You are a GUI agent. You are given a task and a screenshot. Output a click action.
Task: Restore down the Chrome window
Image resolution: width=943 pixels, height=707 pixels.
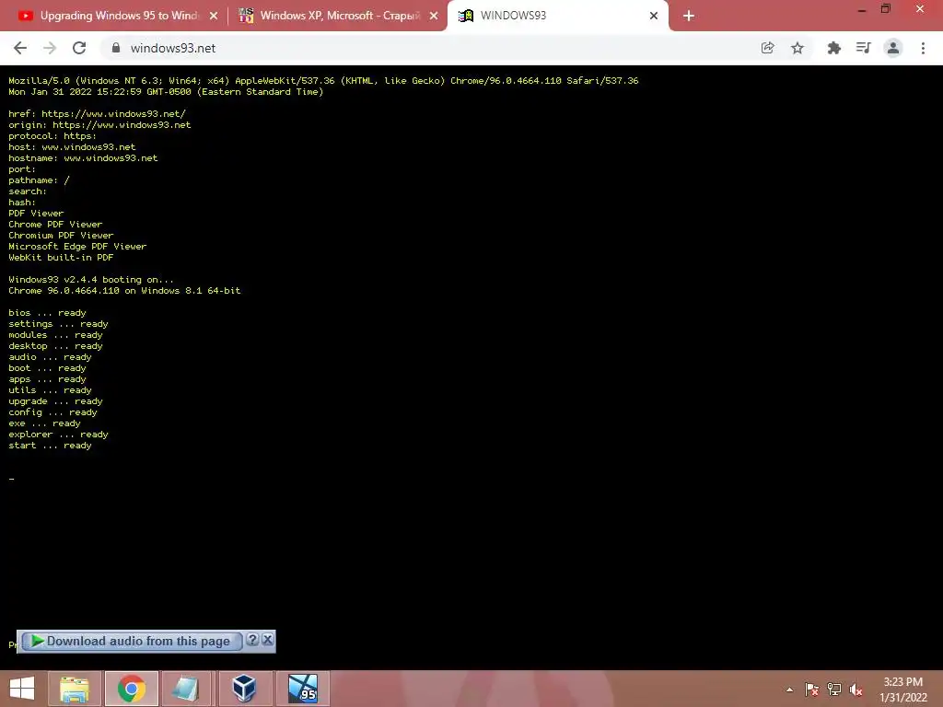(x=886, y=9)
